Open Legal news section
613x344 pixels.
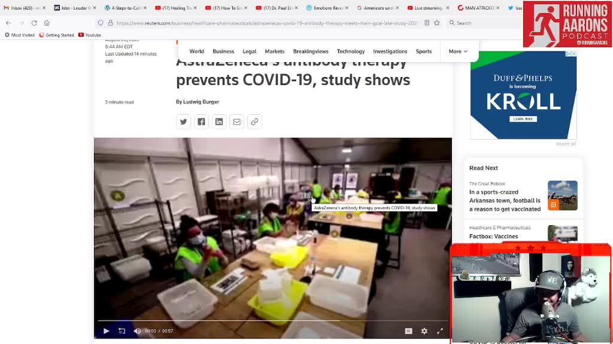pyautogui.click(x=250, y=51)
